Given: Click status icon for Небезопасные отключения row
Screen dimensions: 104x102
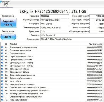Looking at the screenshot, I should click(2, 84).
